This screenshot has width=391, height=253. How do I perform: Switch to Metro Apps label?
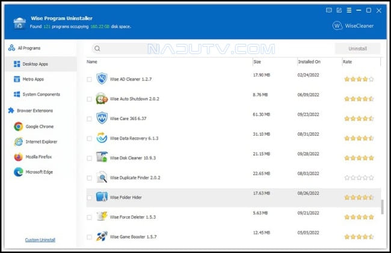click(33, 79)
